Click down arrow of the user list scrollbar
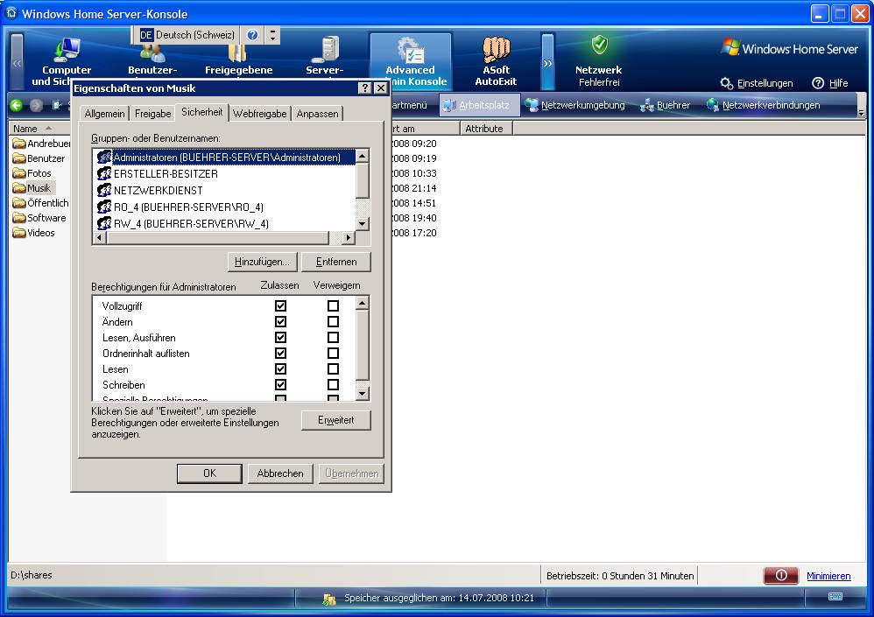 pyautogui.click(x=363, y=224)
